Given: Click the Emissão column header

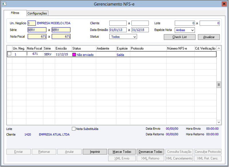Looking at the screenshot, I should [63, 48].
